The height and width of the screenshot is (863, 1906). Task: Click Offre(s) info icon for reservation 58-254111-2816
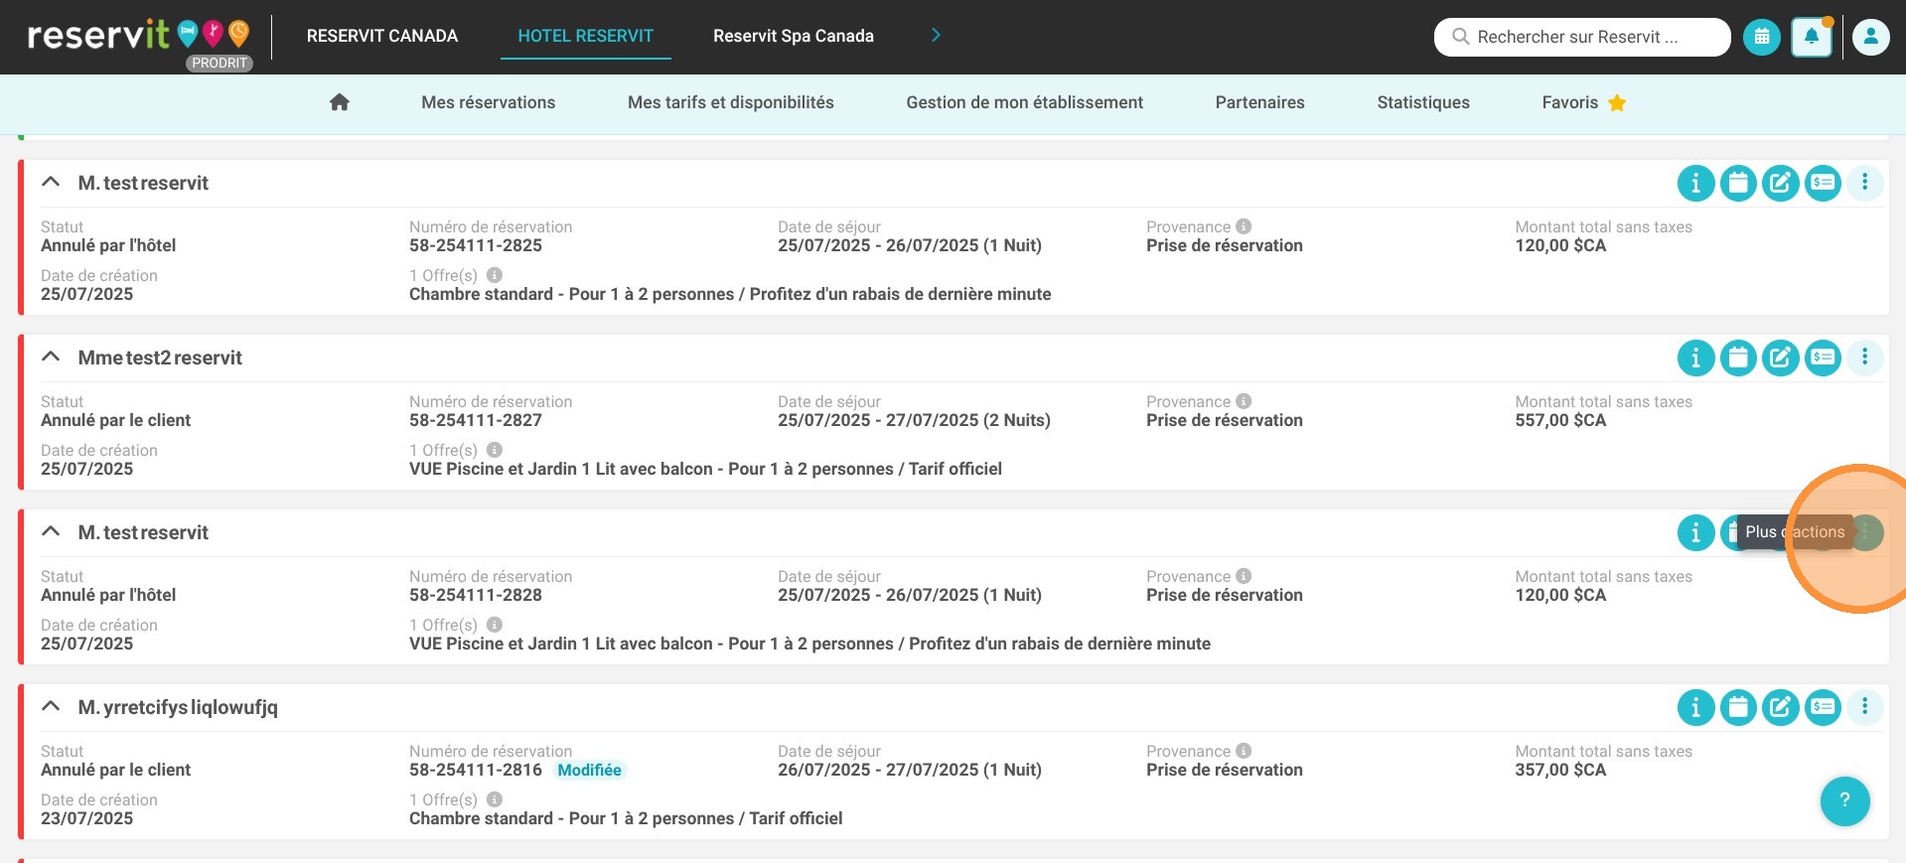pyautogui.click(x=495, y=799)
